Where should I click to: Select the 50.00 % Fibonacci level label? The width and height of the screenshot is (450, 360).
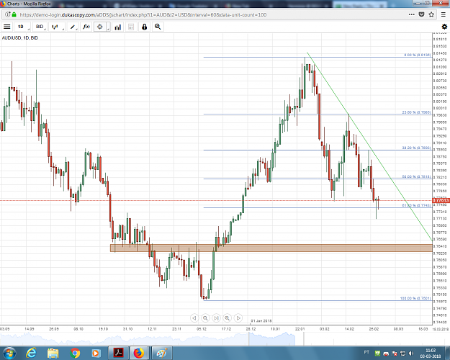click(416, 176)
